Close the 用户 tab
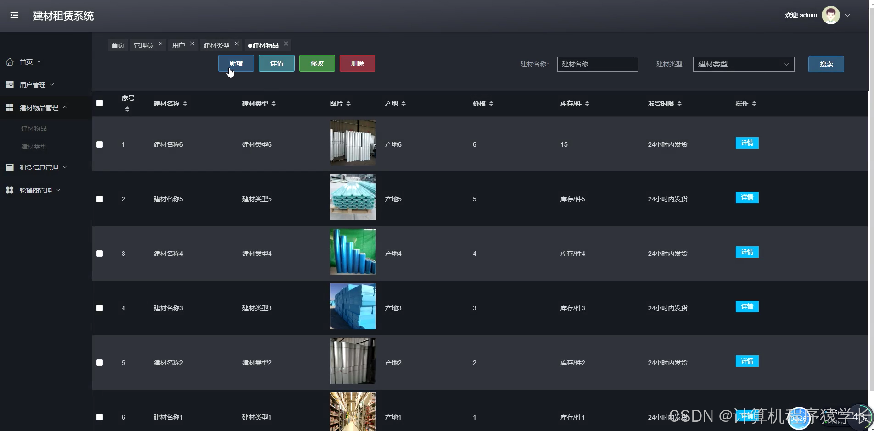The image size is (874, 431). (192, 44)
